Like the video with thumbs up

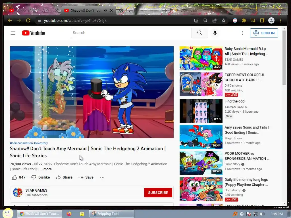(x=18, y=177)
